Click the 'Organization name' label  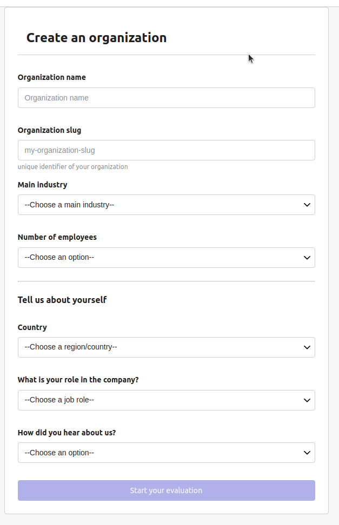coord(51,77)
